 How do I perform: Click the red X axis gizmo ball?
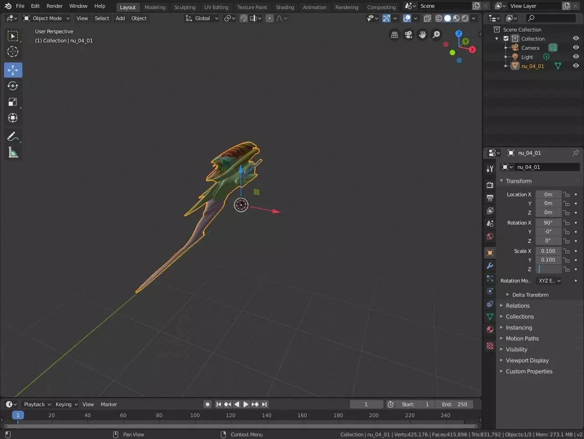pyautogui.click(x=472, y=50)
